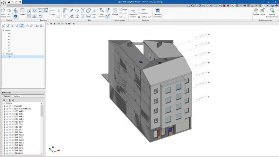Switch to the Surfaces tab
This screenshot has width=279, height=157.
[17, 96]
